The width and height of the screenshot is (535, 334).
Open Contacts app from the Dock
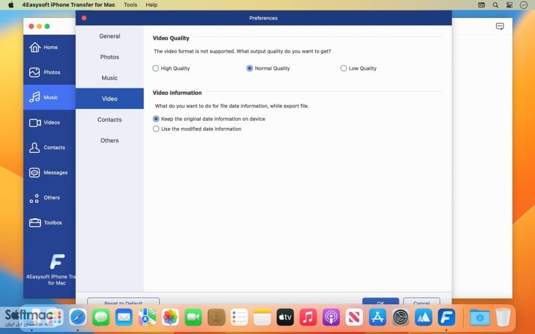(x=216, y=317)
